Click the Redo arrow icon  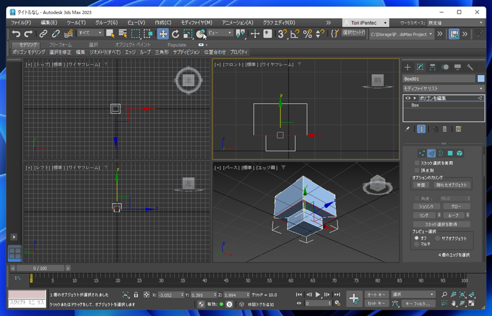(28, 34)
